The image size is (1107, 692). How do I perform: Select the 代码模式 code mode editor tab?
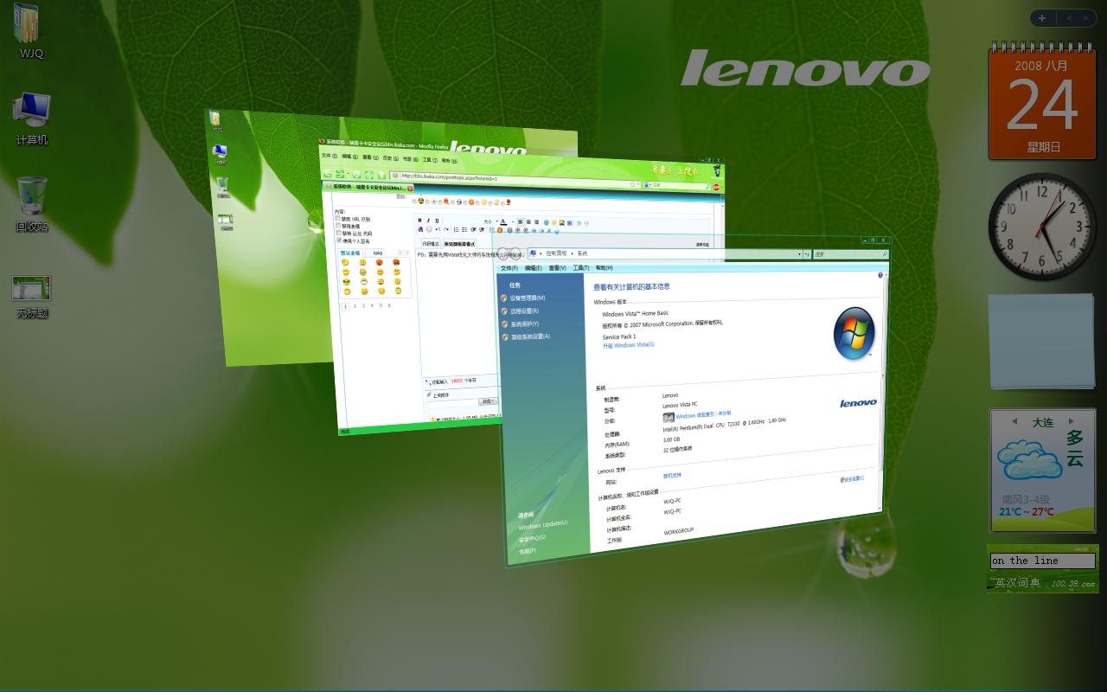[431, 244]
